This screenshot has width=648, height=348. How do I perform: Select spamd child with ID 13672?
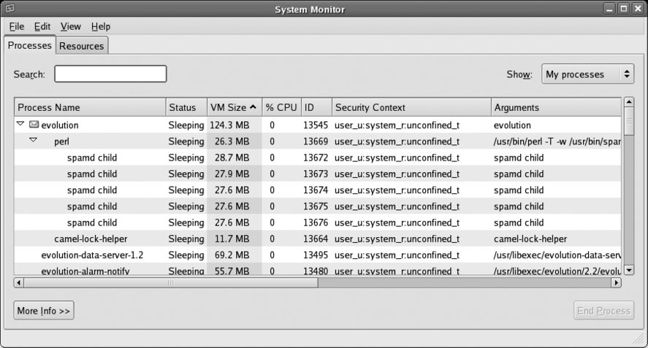coord(317,158)
